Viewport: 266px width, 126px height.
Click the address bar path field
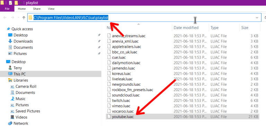point(144,18)
